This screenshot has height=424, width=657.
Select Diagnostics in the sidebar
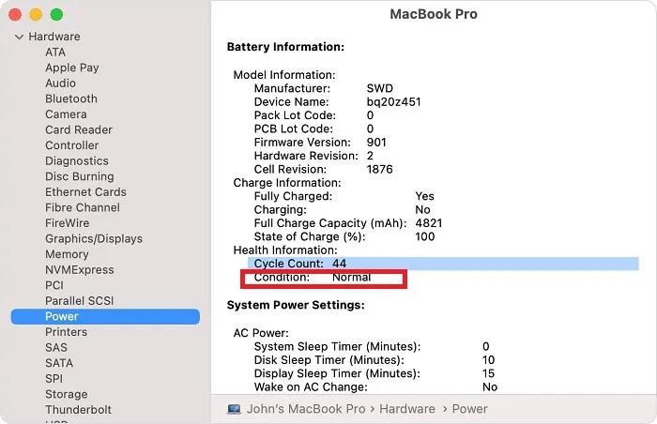(77, 160)
